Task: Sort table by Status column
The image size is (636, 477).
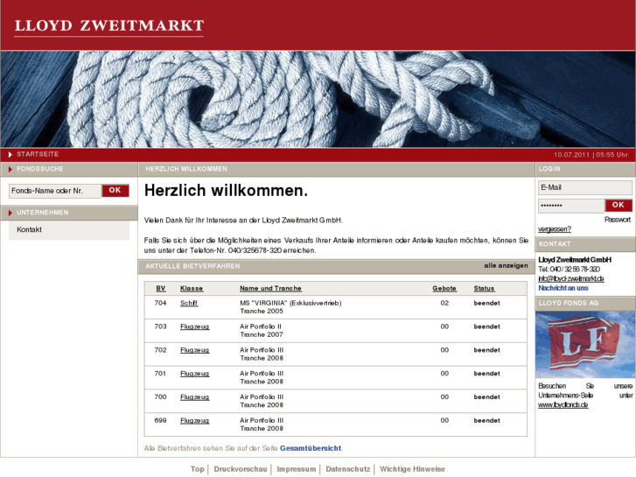Action: [484, 288]
